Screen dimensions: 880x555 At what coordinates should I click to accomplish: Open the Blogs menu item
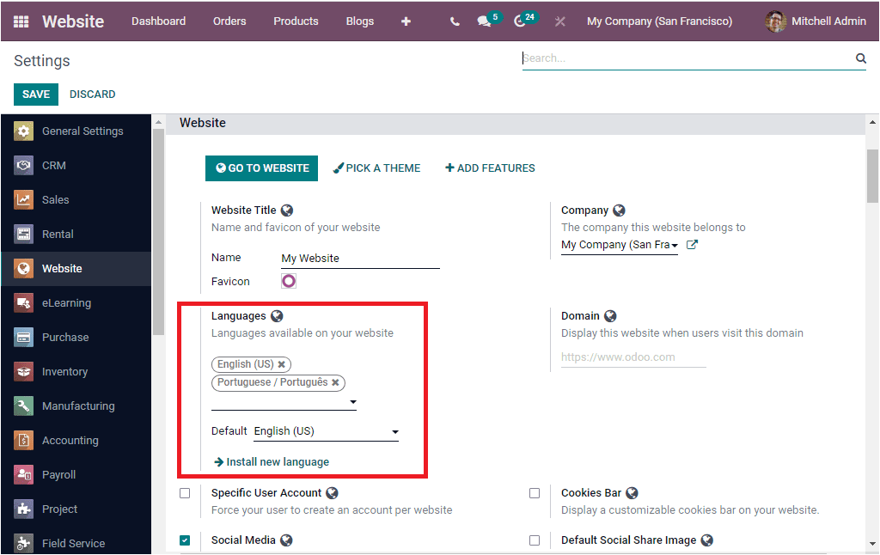point(359,21)
